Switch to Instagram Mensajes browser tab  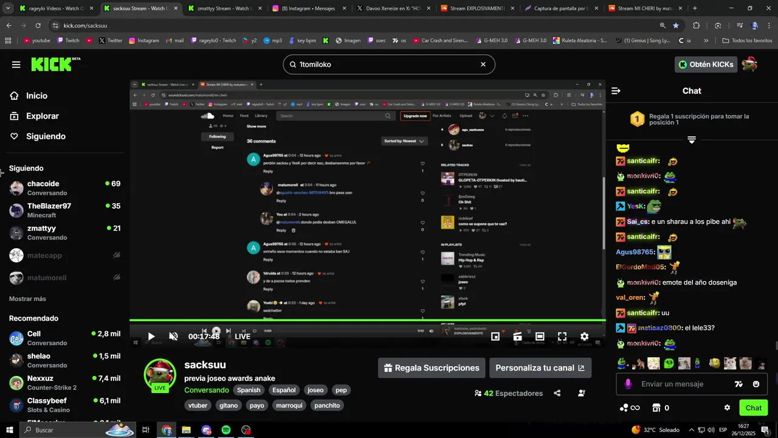click(309, 9)
